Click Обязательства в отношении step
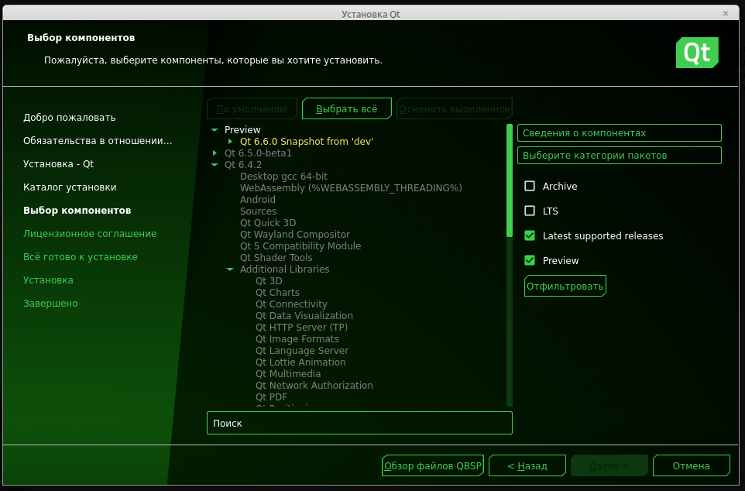The image size is (745, 491). click(98, 141)
